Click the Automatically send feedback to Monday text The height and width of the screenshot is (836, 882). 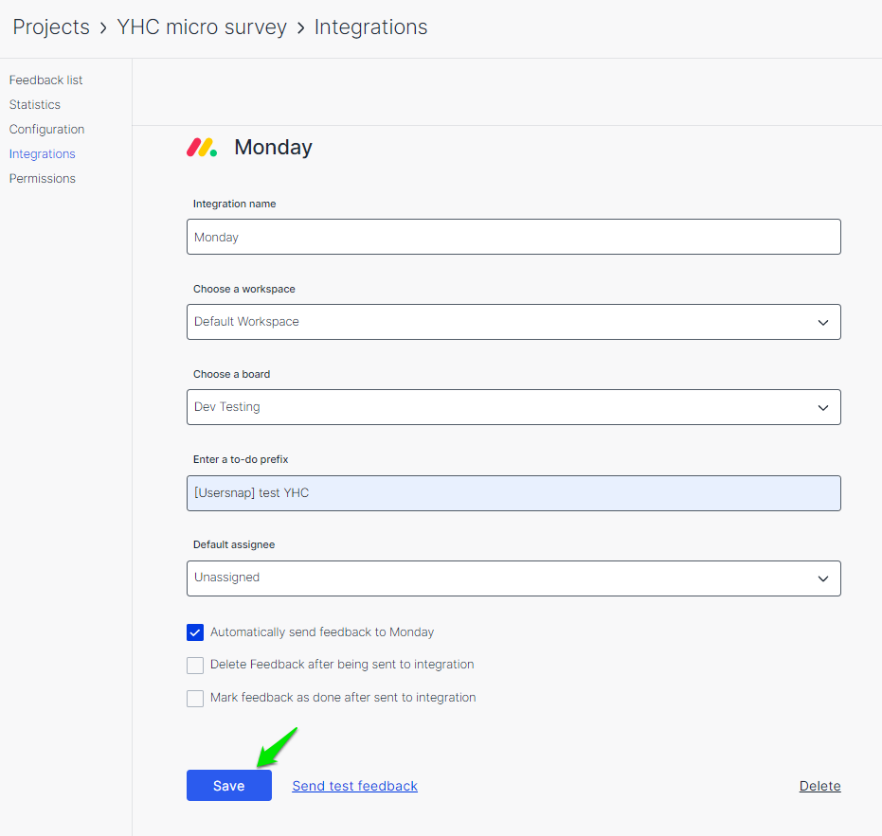(x=322, y=632)
